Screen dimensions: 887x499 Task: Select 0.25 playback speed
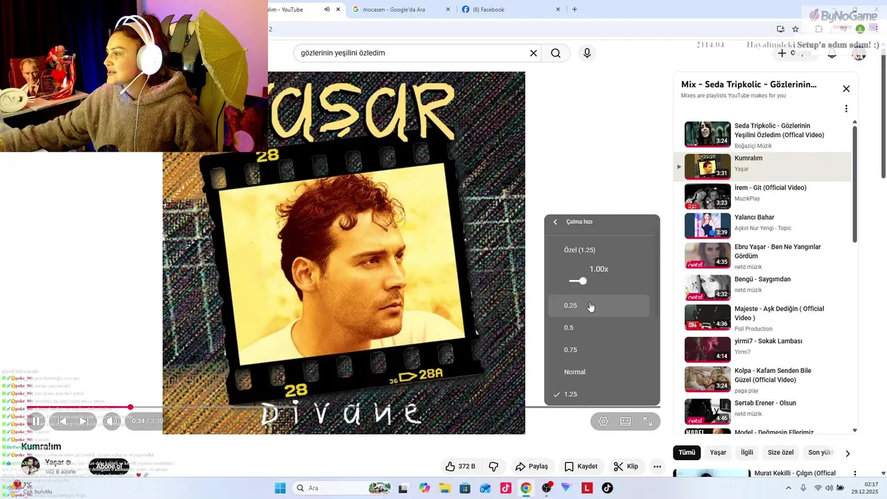599,306
